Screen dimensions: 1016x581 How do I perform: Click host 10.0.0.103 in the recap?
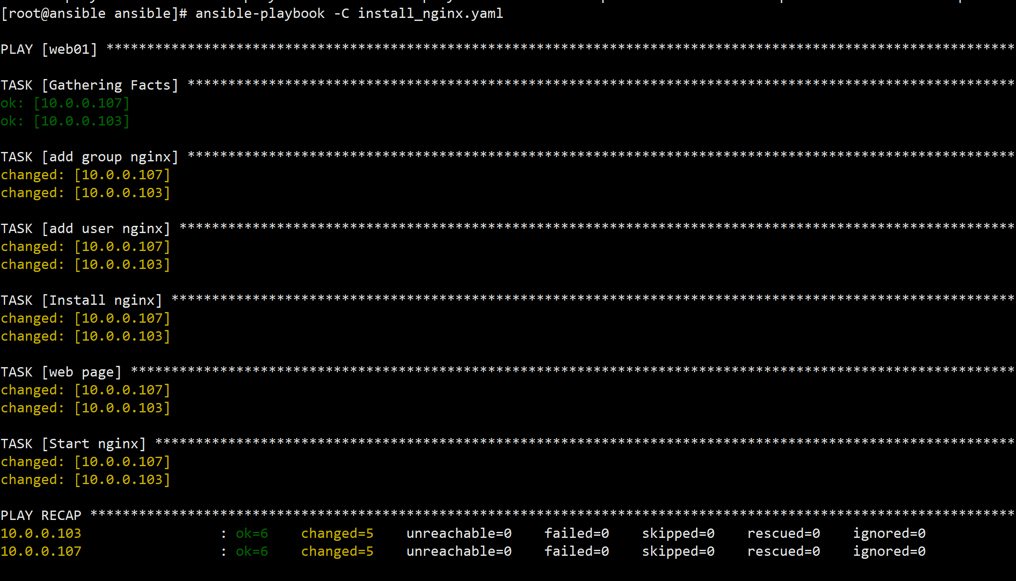(x=41, y=534)
